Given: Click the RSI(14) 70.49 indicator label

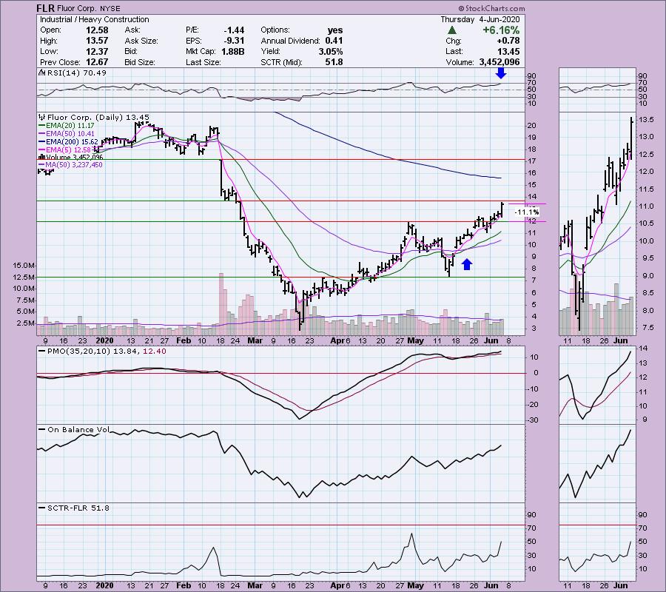Looking at the screenshot, I should [73, 73].
